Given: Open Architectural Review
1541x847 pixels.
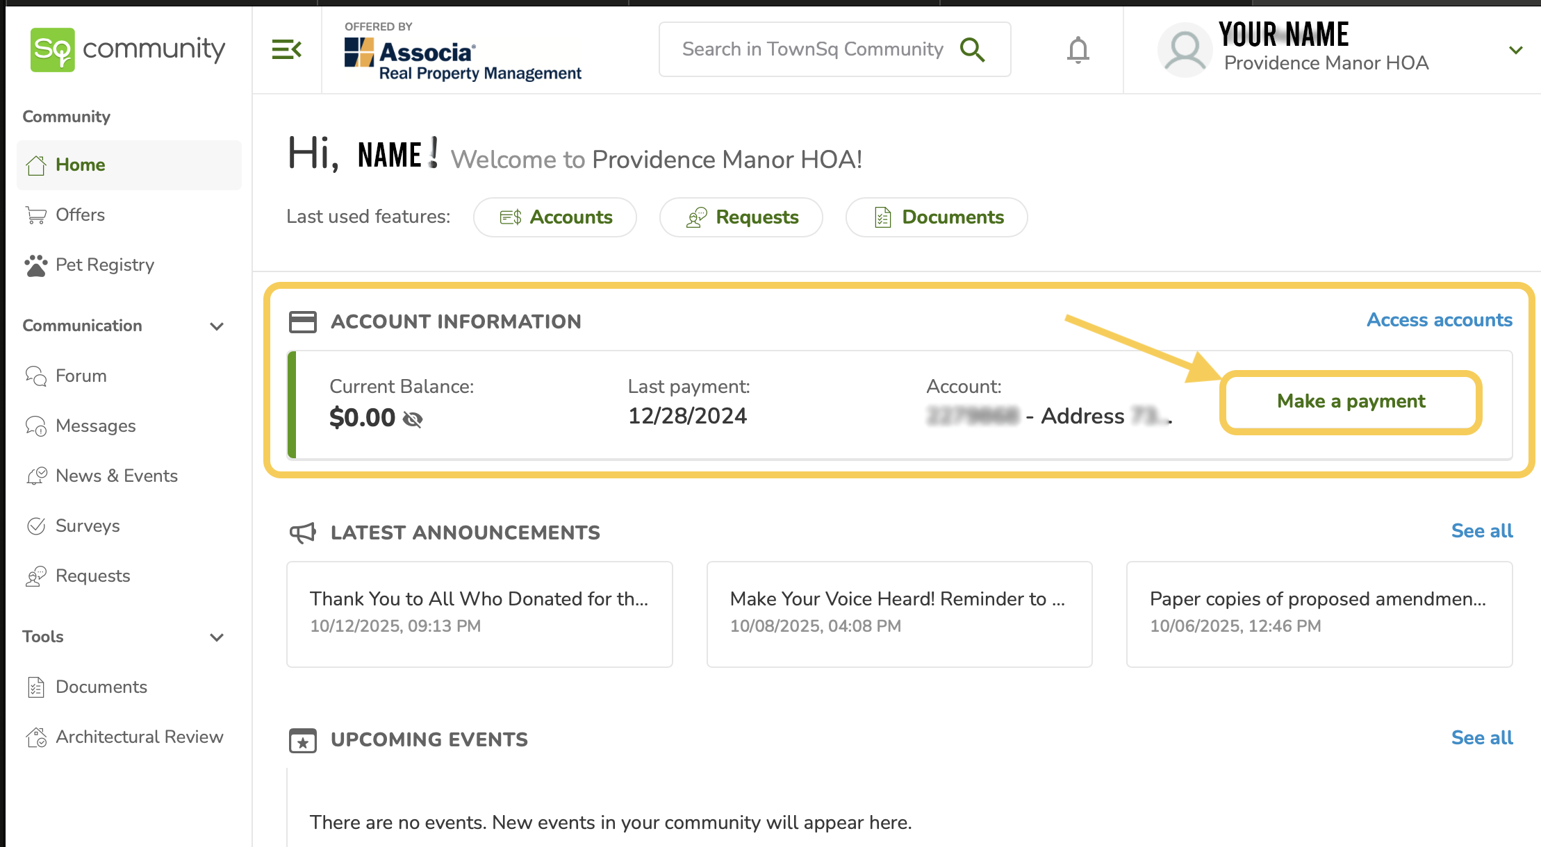Looking at the screenshot, I should tap(139, 737).
